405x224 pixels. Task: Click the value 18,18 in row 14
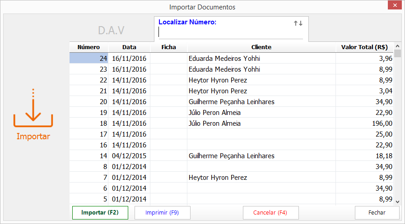[x=384, y=156]
